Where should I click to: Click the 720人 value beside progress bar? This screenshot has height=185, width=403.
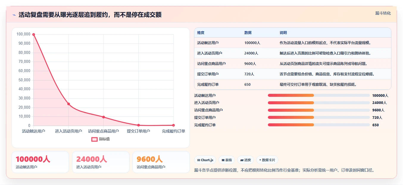[377, 118]
